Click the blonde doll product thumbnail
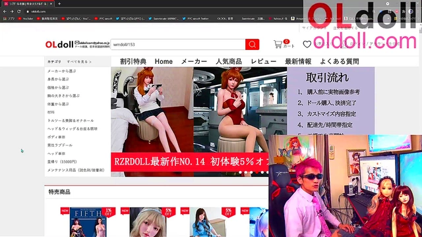Image resolution: width=422 pixels, height=237 pixels. pyautogui.click(x=148, y=223)
